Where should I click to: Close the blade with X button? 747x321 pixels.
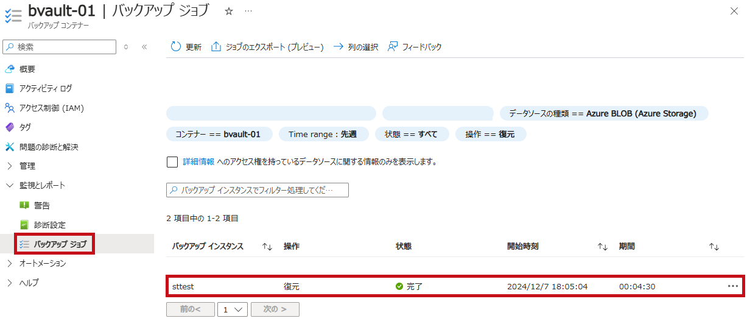734,11
